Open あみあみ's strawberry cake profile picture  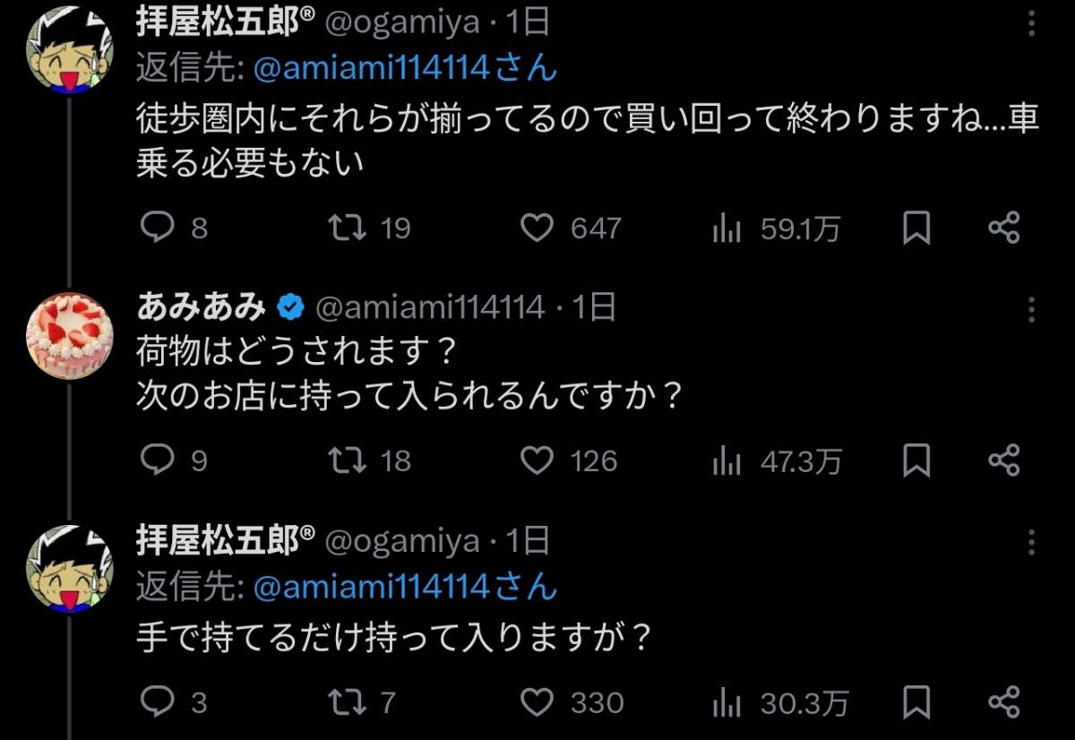pos(70,335)
